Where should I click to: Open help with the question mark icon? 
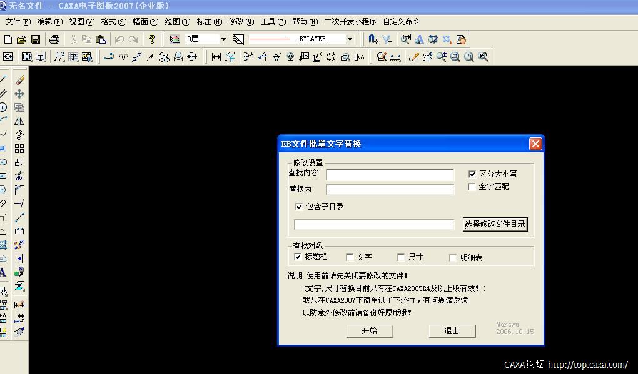152,39
